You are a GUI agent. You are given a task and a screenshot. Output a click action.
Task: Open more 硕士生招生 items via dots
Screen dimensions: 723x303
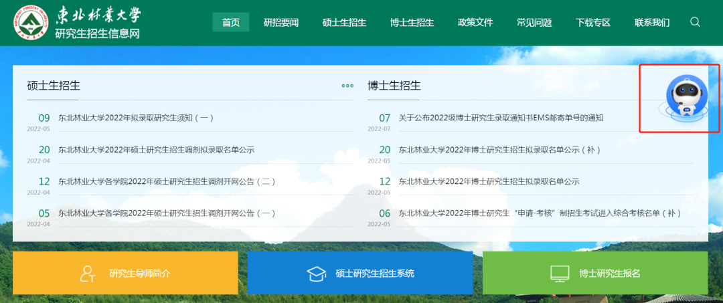347,86
